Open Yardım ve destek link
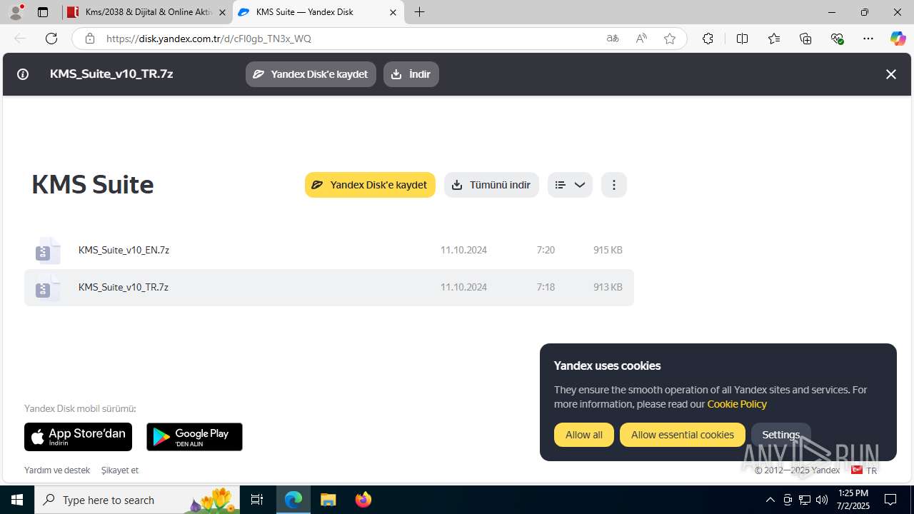The width and height of the screenshot is (914, 514). coord(57,470)
